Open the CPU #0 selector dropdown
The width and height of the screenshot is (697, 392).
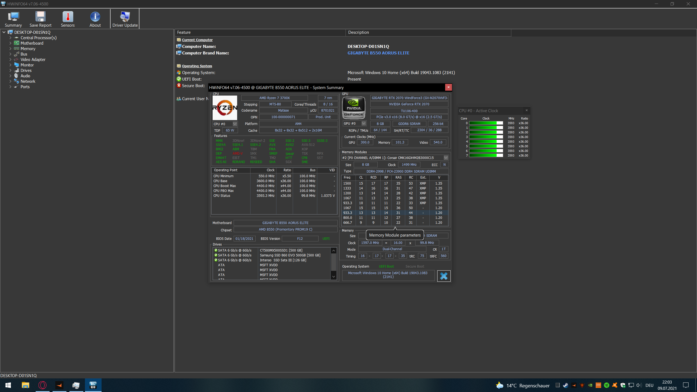[235, 124]
